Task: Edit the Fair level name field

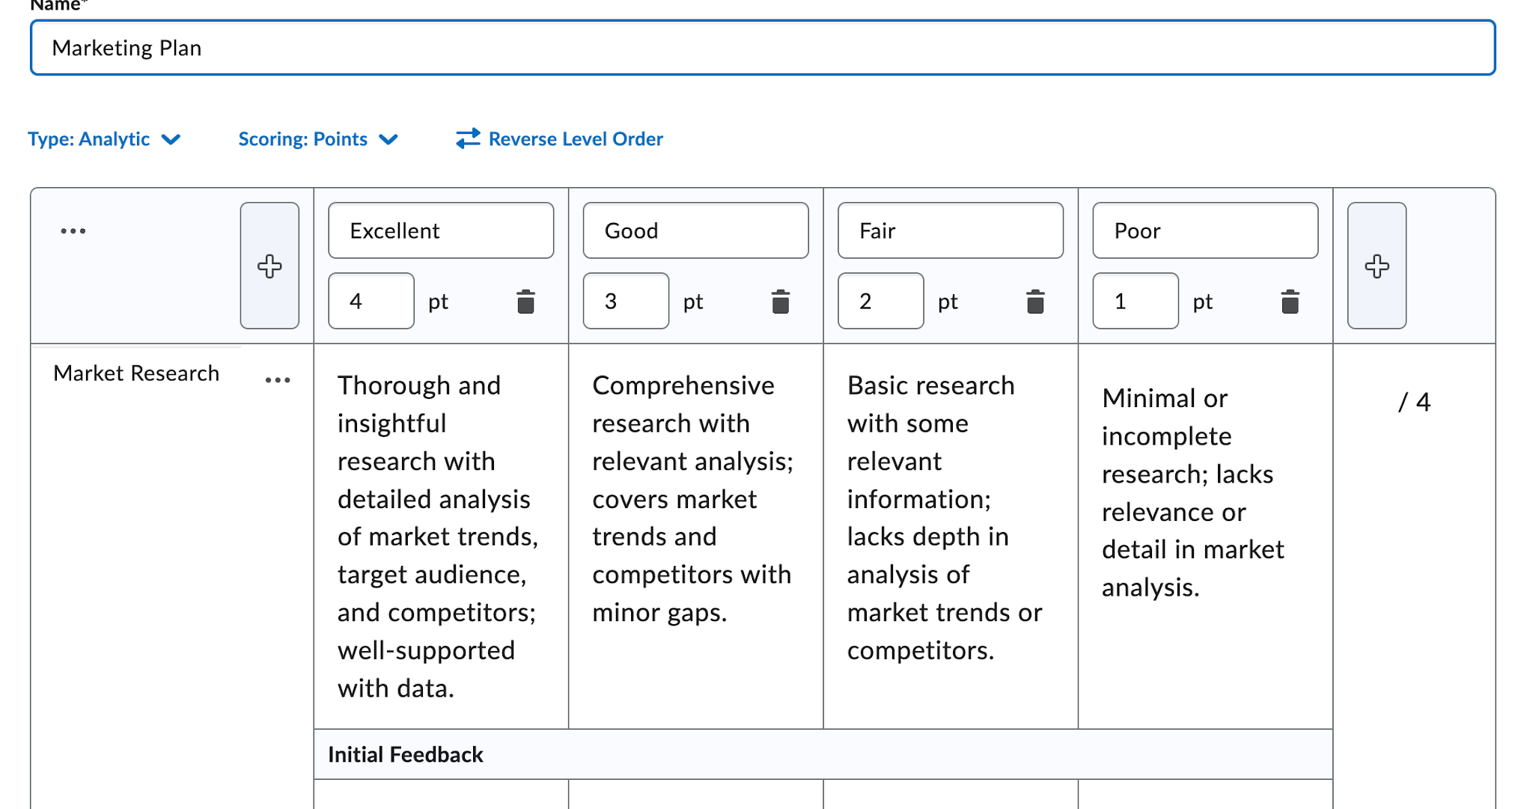Action: pos(951,231)
